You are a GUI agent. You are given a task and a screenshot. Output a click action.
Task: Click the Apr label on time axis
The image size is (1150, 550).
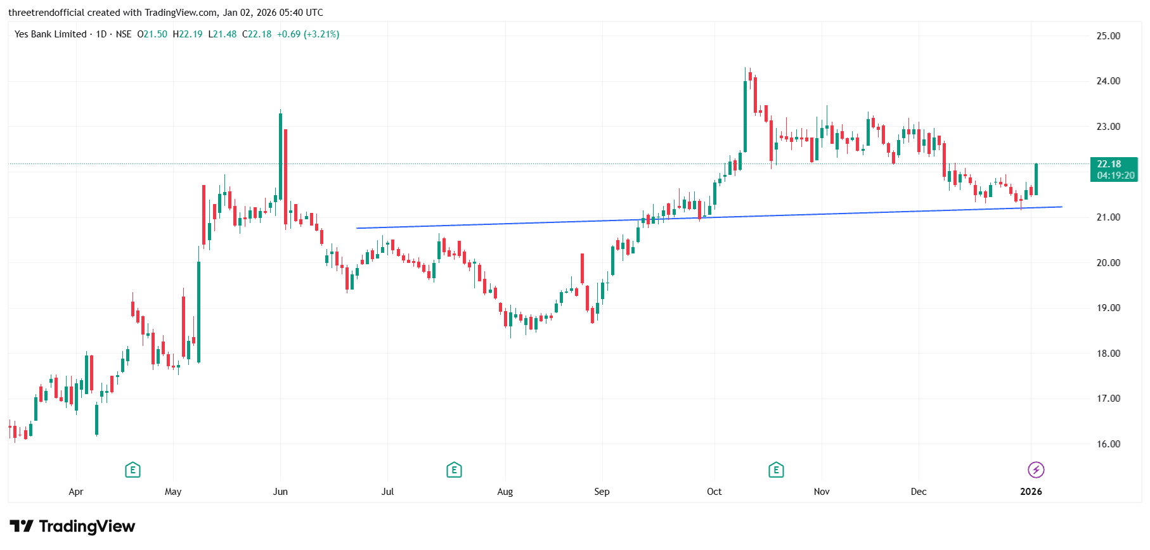(76, 492)
